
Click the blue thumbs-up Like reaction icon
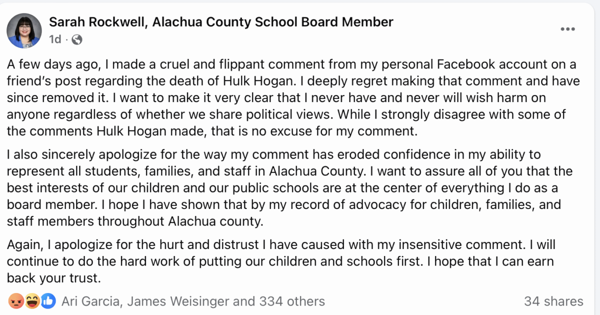point(48,301)
